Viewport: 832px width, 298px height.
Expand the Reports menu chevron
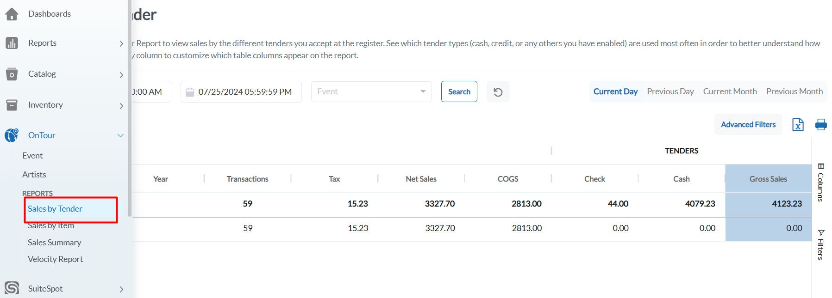(x=121, y=43)
